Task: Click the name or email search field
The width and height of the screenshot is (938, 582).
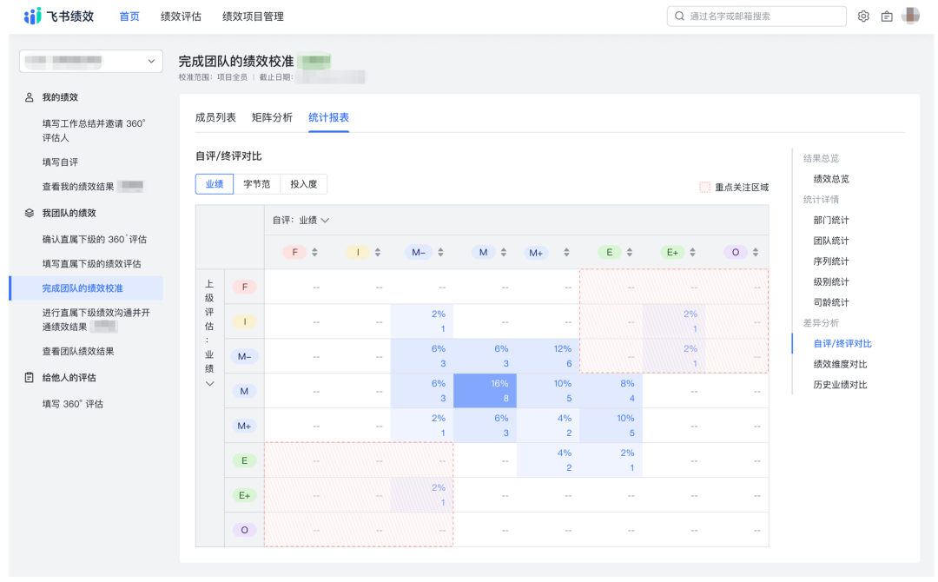Action: [756, 16]
